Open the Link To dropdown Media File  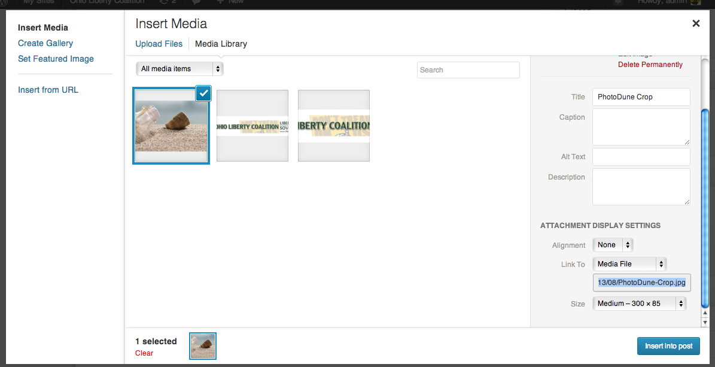pyautogui.click(x=629, y=264)
